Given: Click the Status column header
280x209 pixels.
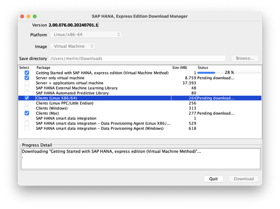Looking at the screenshot, I should pyautogui.click(x=203, y=67).
